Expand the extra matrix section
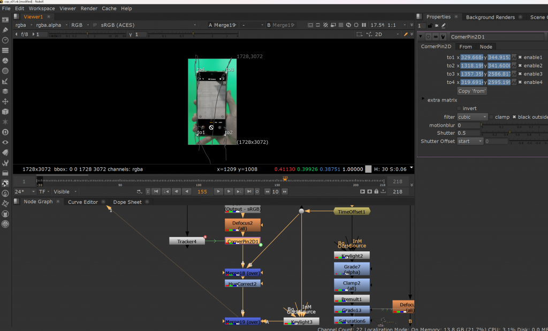The height and width of the screenshot is (331, 548). point(424,99)
